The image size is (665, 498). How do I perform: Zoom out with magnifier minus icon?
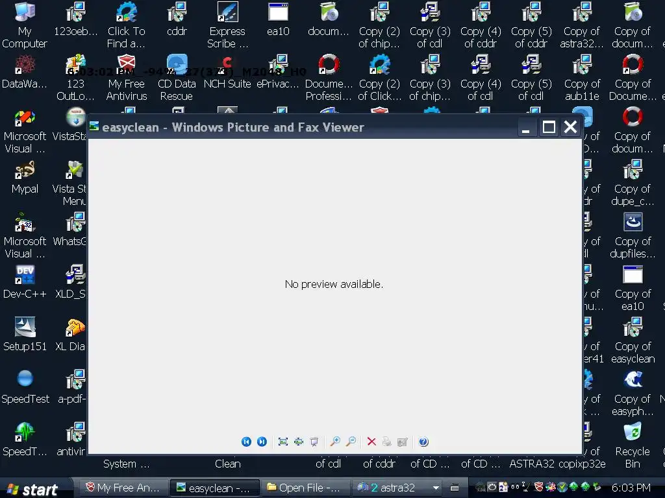click(351, 442)
